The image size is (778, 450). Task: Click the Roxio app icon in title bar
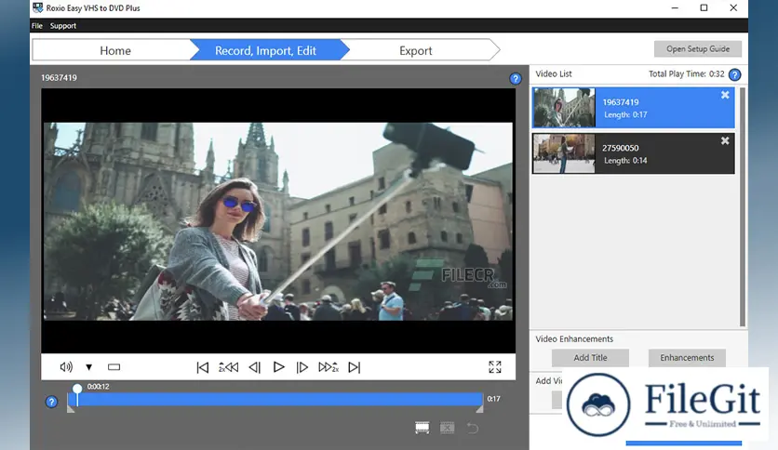click(x=38, y=7)
